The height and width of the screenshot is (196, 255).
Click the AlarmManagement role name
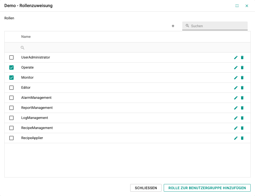pos(36,98)
